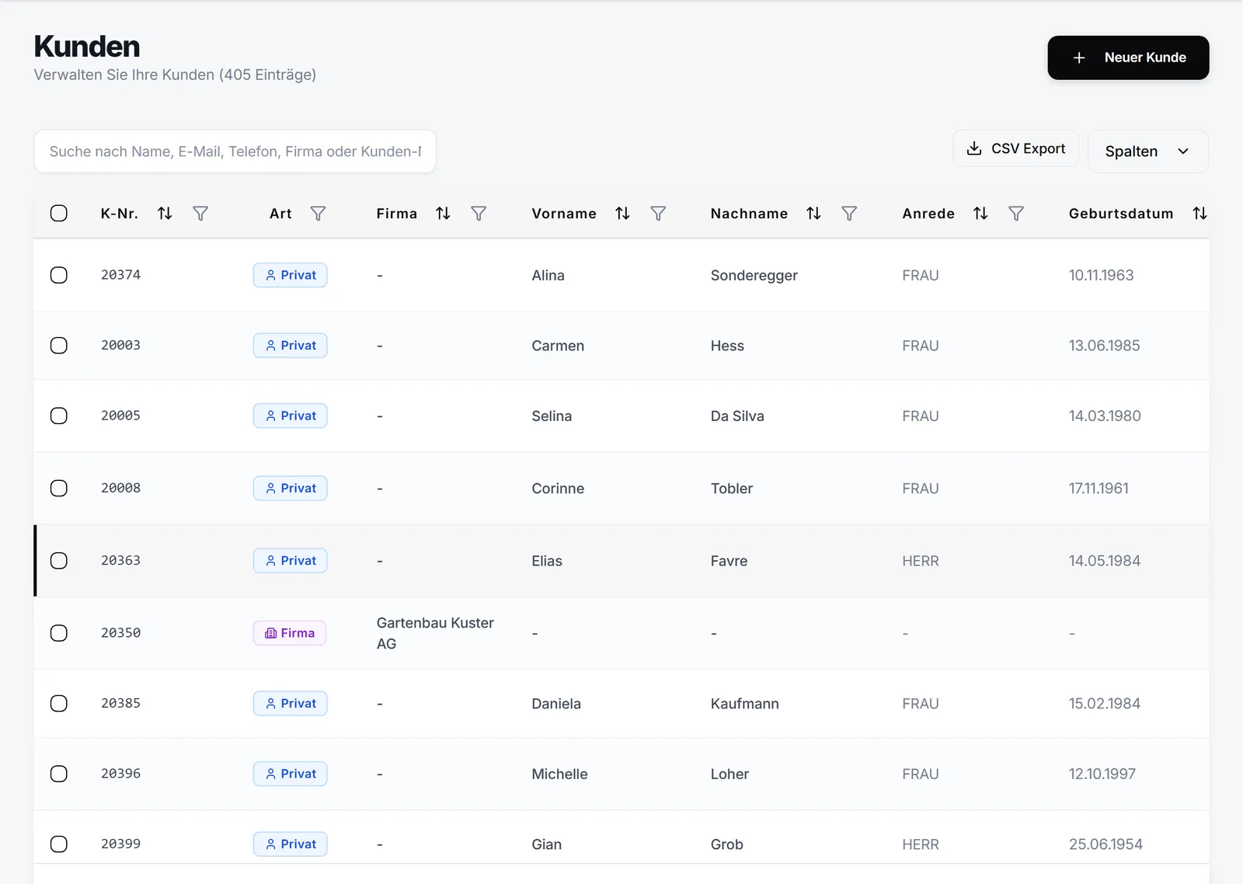Click the Privat badge for Michelle Loher

(x=290, y=774)
